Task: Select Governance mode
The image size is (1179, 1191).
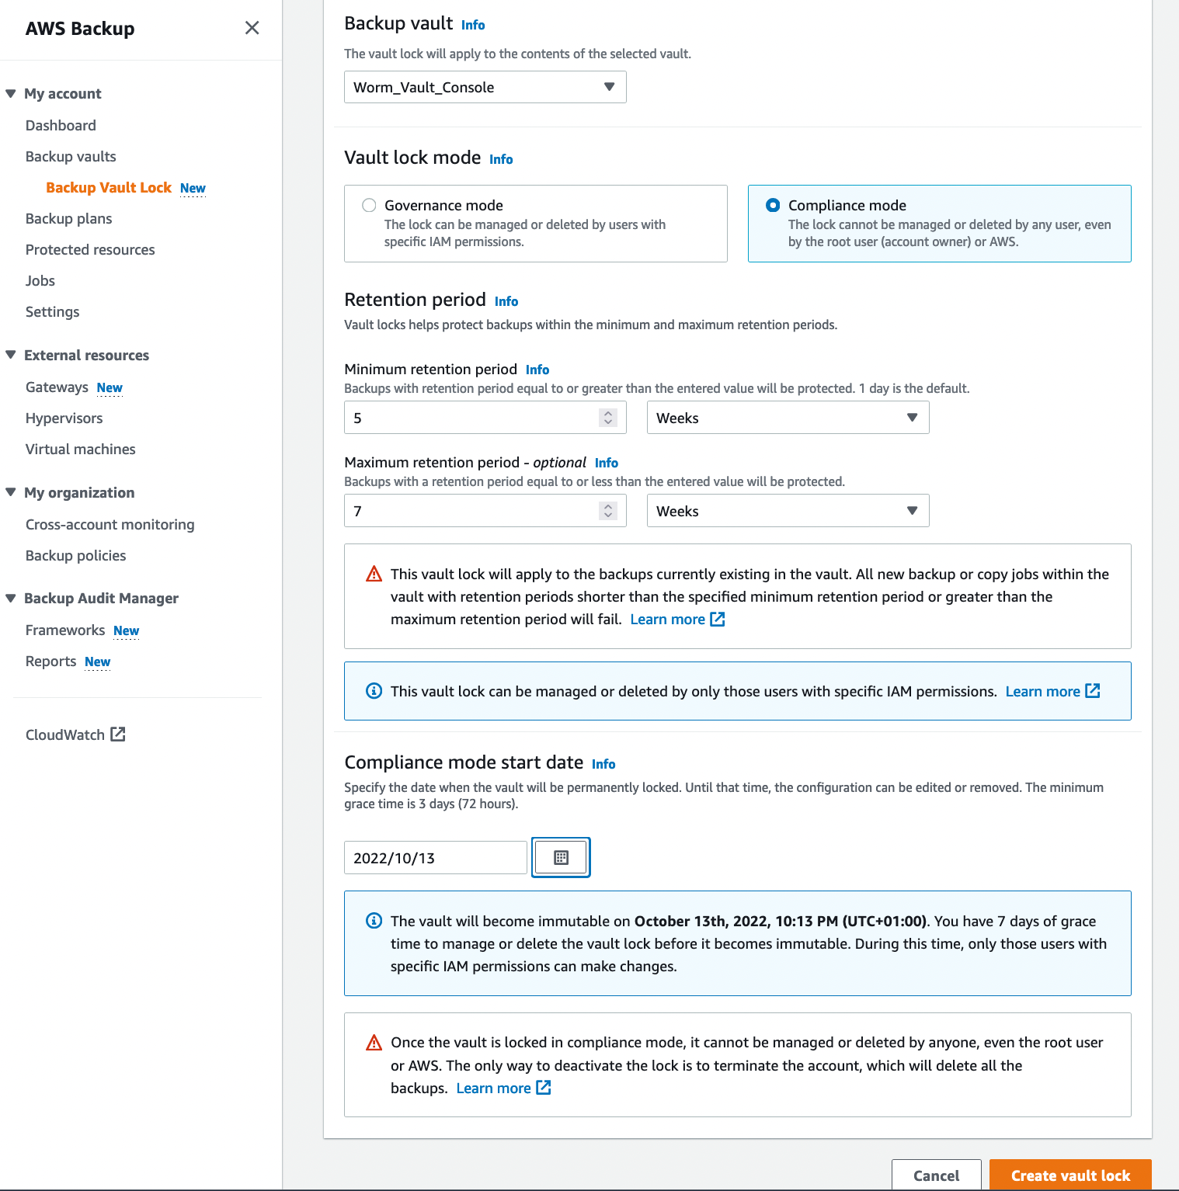Action: (369, 205)
